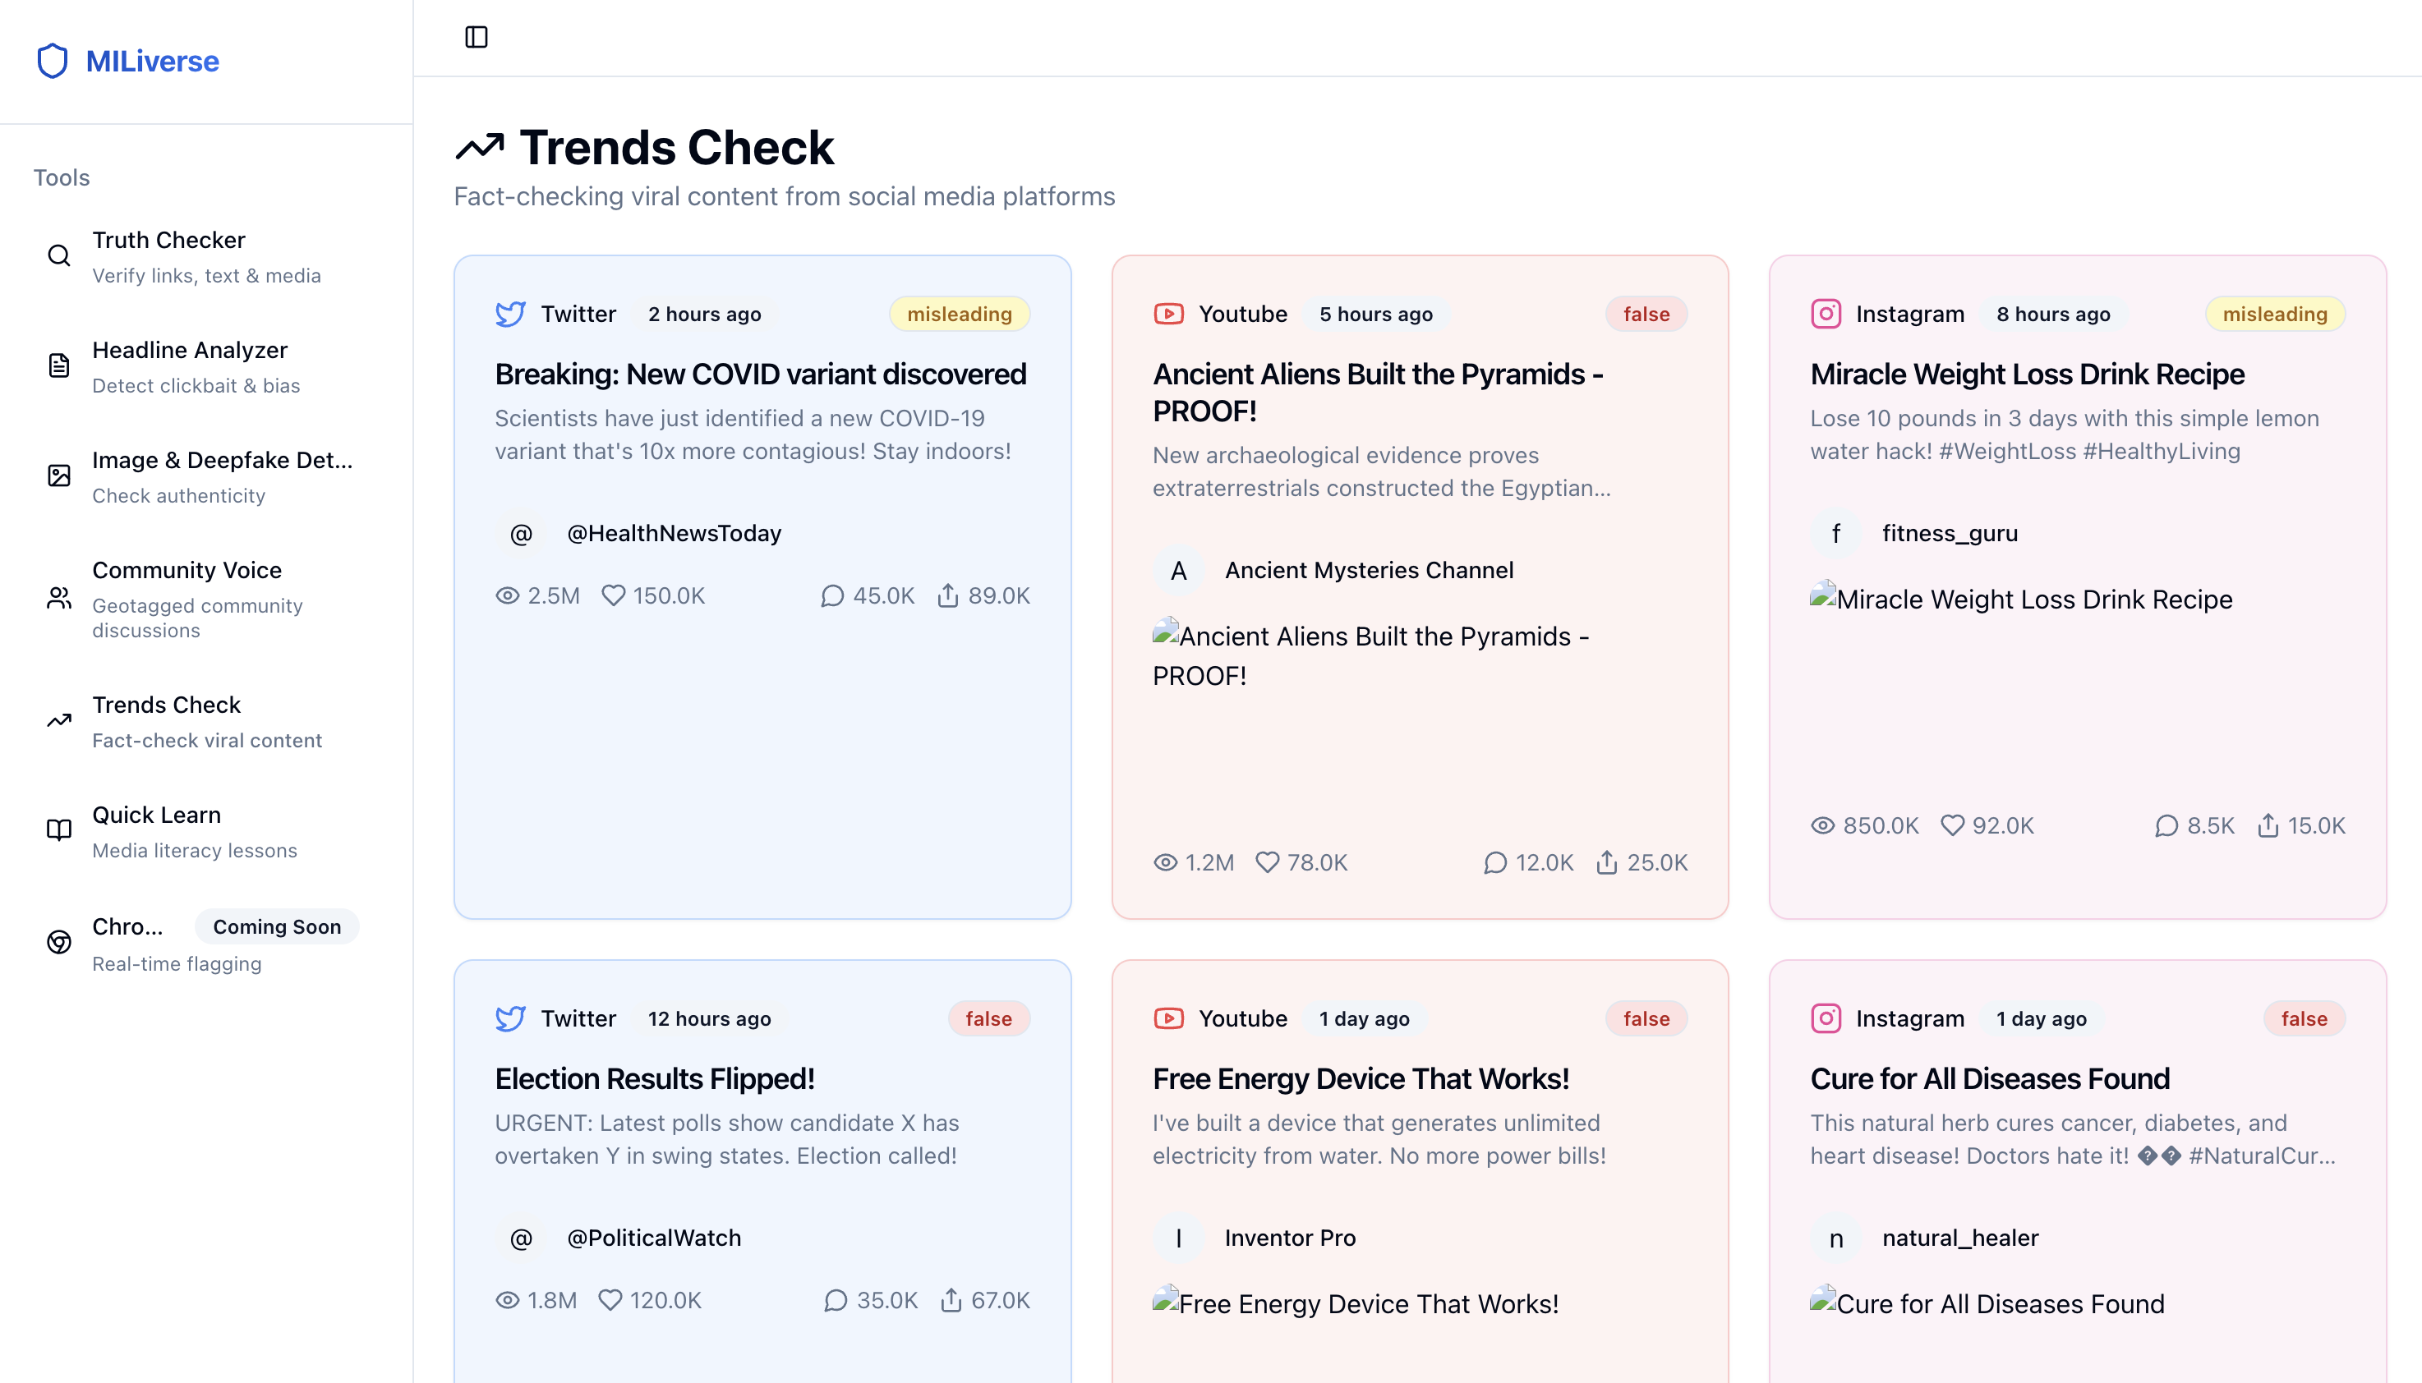Screen dimensions: 2422x1383
Task: Open the Election Results Flipped! headline
Action: 654,1079
